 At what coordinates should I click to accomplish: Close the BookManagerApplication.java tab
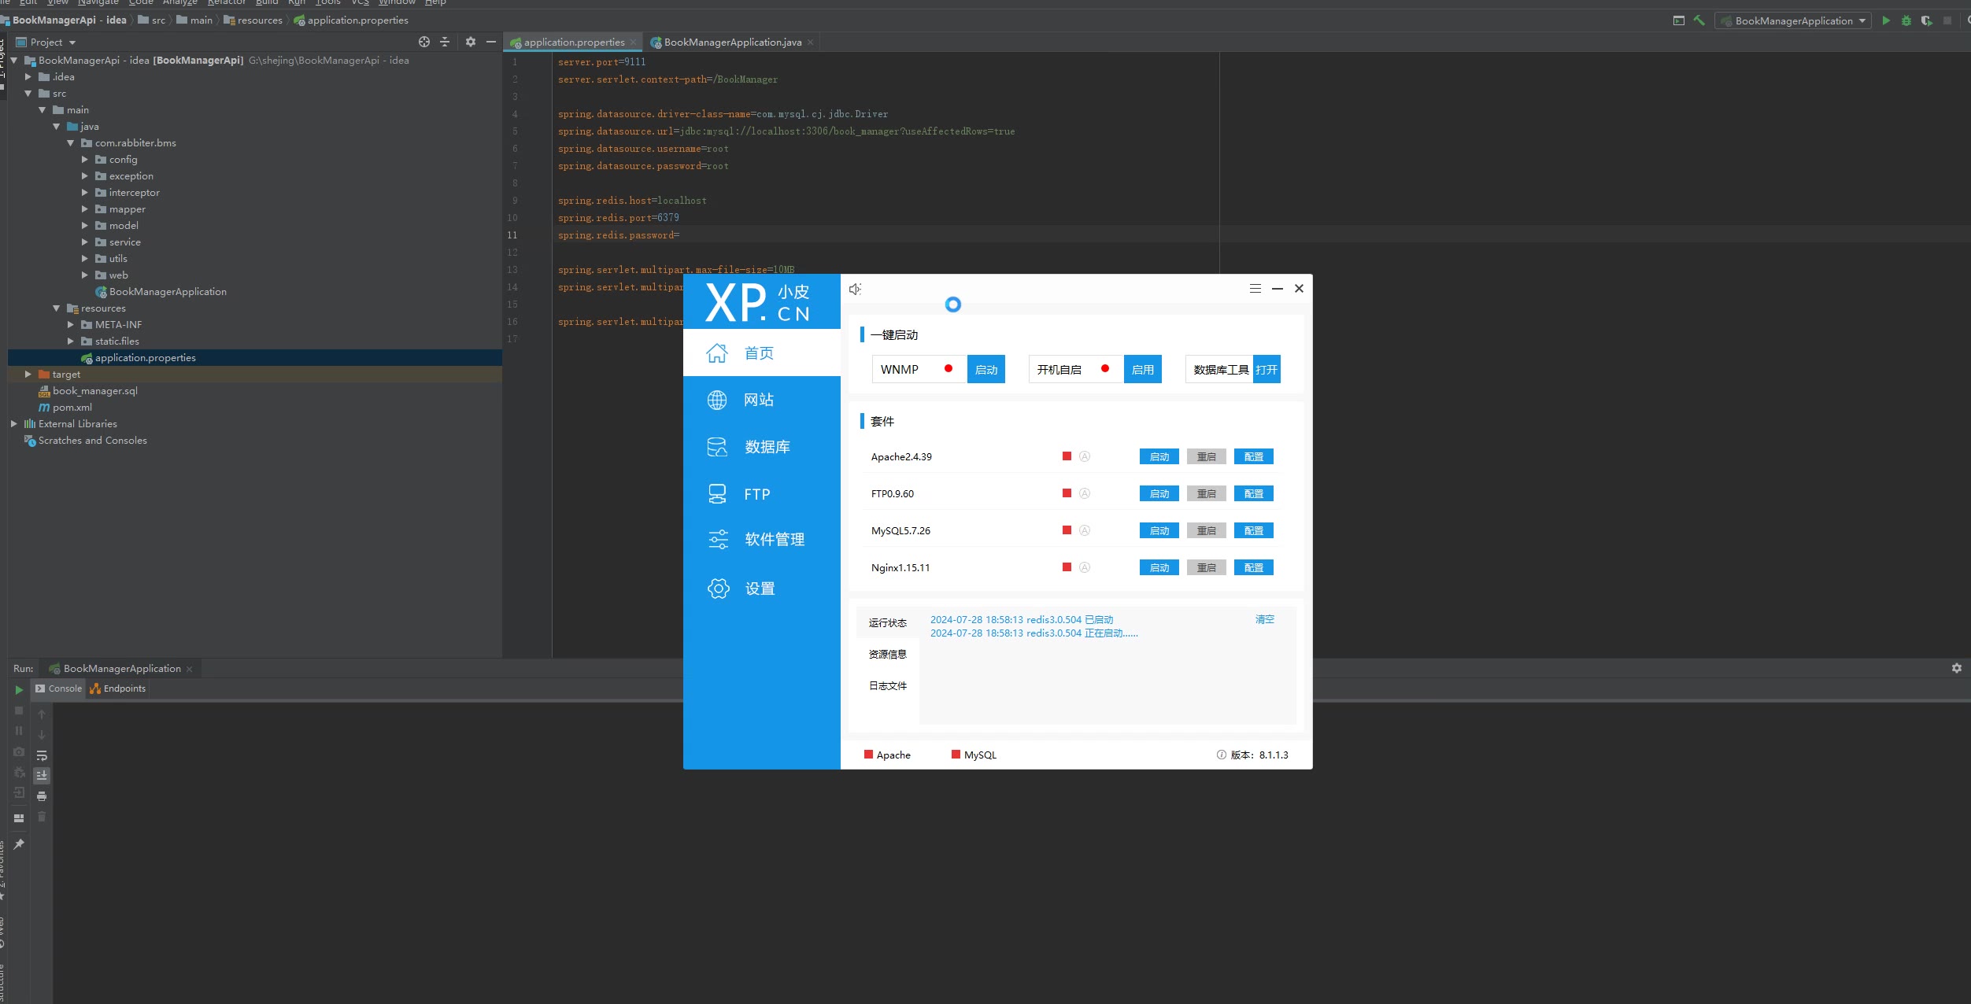[x=810, y=42]
